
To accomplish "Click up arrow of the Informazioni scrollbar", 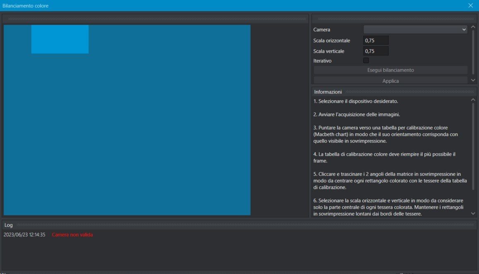I will pyautogui.click(x=473, y=100).
